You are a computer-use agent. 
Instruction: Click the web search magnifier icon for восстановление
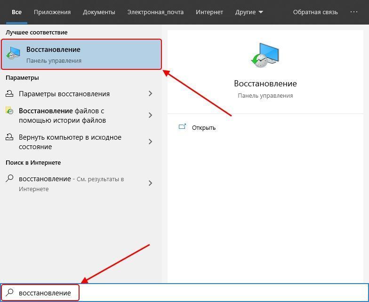pyautogui.click(x=9, y=178)
